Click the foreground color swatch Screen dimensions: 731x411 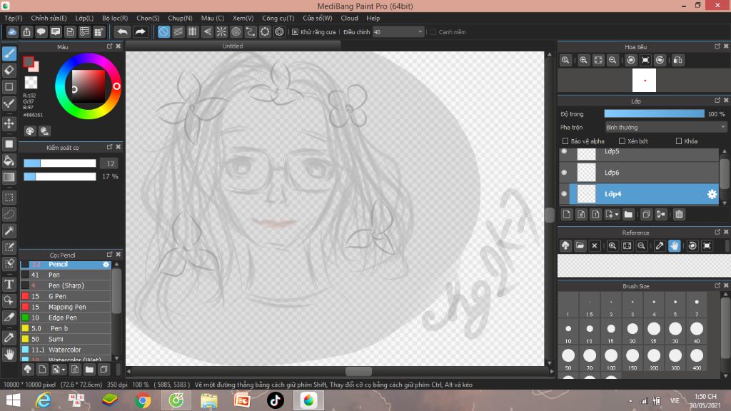tap(29, 61)
